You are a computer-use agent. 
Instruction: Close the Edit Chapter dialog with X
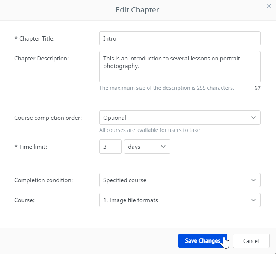pyautogui.click(x=268, y=6)
